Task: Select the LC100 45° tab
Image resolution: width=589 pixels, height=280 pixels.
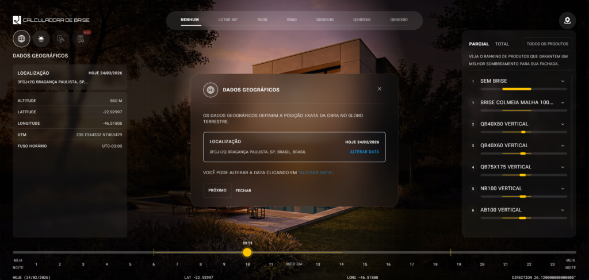Action: click(x=228, y=20)
